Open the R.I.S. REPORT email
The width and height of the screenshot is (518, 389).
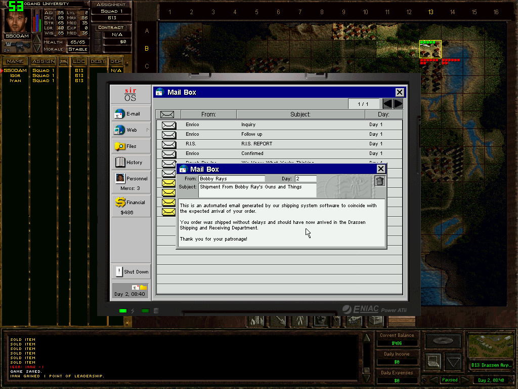pos(256,144)
